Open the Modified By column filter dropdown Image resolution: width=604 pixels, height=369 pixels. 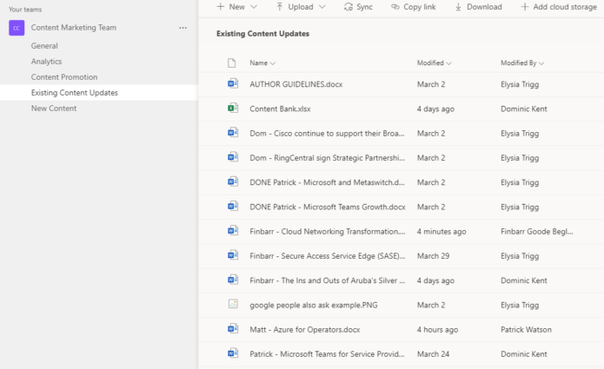click(522, 63)
